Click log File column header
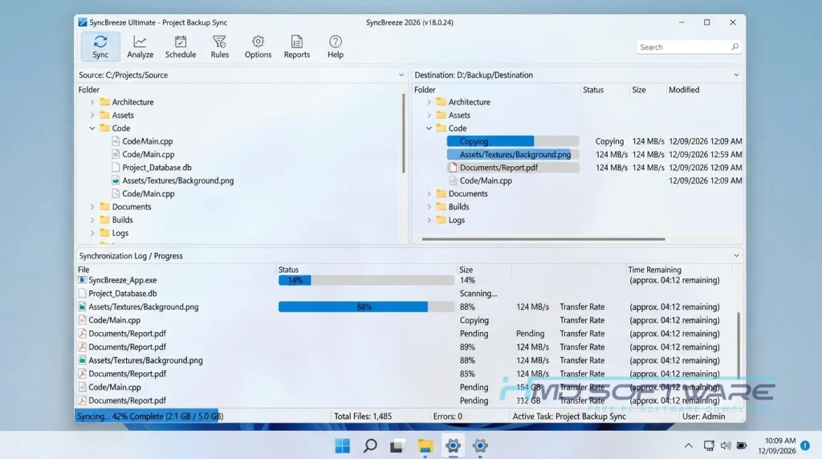Screen dimensions: 822x459 pos(83,270)
